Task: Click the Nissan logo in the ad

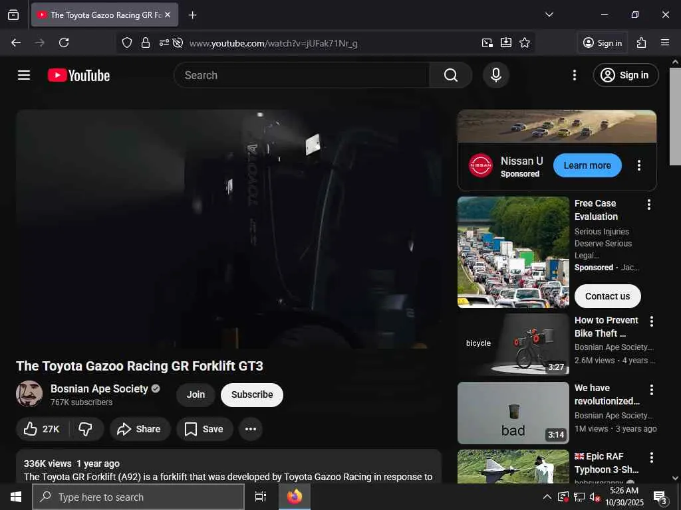Action: (480, 165)
